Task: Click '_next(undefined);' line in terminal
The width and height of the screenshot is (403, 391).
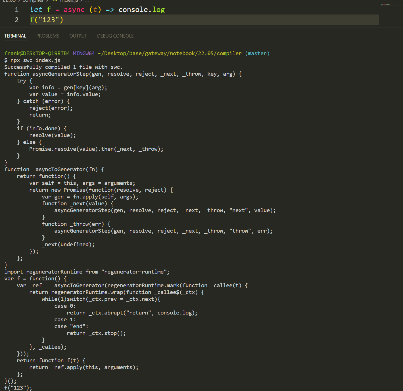Action: tap(68, 245)
